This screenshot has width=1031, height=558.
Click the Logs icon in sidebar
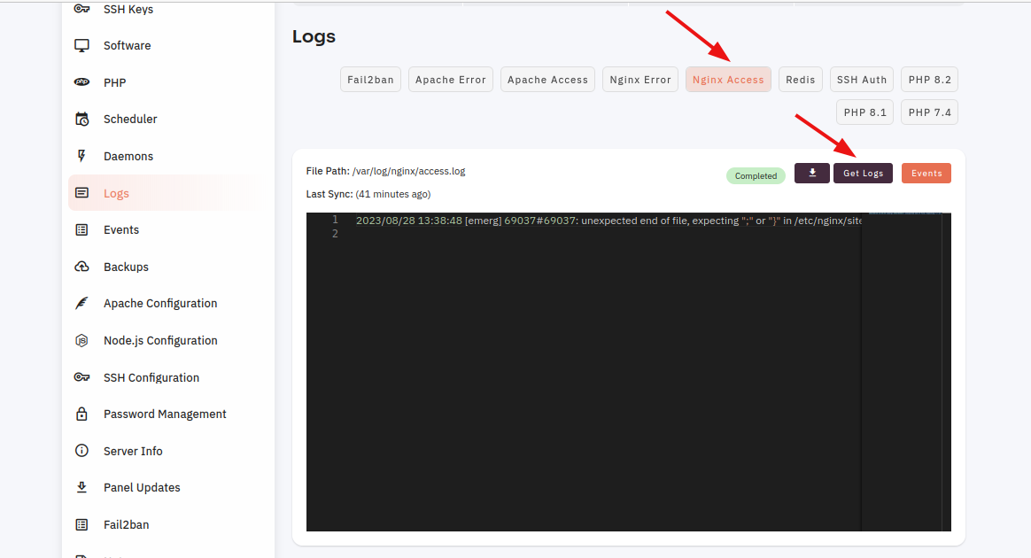[81, 192]
